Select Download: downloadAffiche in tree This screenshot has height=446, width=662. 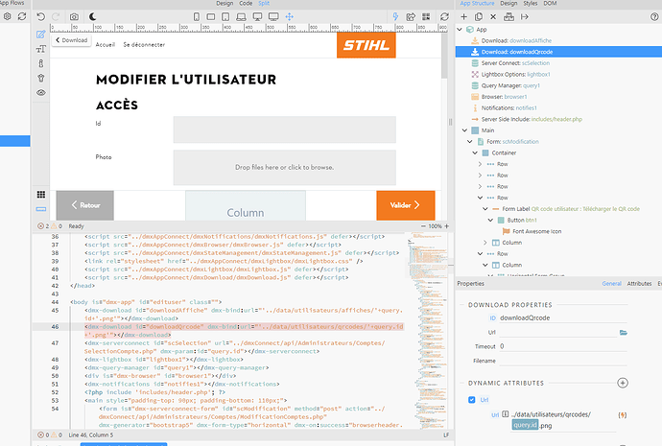516,40
